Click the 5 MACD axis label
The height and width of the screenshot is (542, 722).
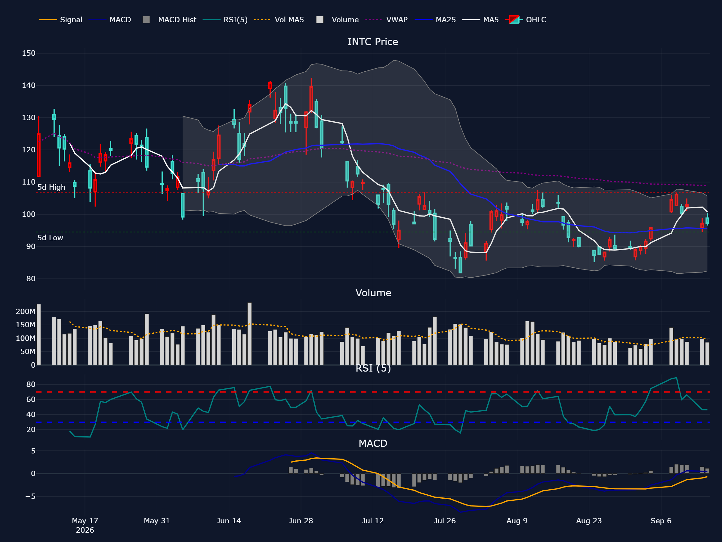pos(33,451)
